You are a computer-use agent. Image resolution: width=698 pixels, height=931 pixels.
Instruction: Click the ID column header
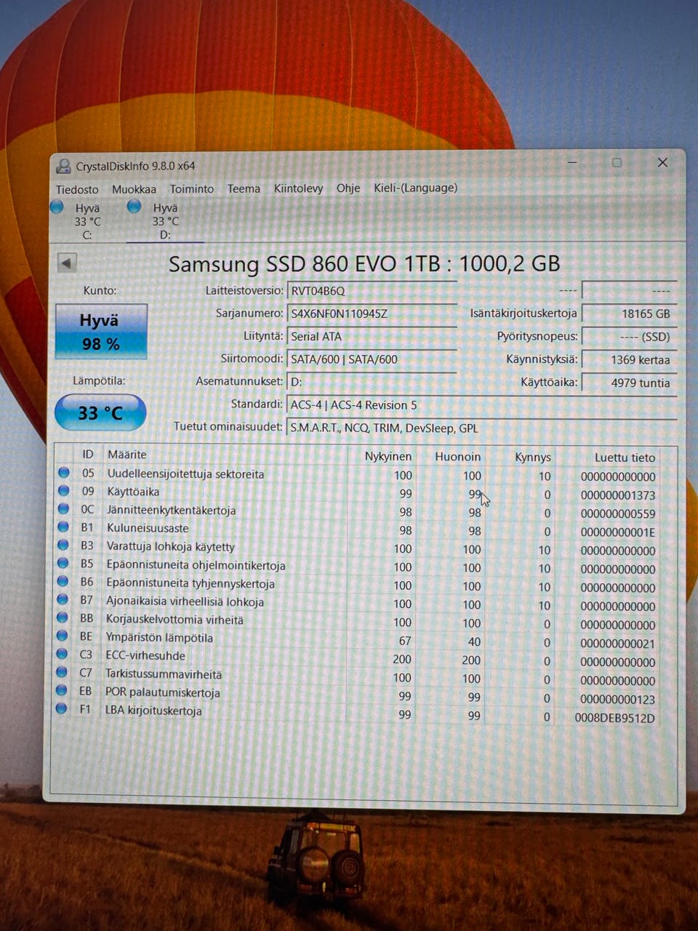point(88,454)
